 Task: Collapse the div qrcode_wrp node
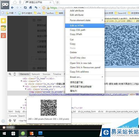26,89
